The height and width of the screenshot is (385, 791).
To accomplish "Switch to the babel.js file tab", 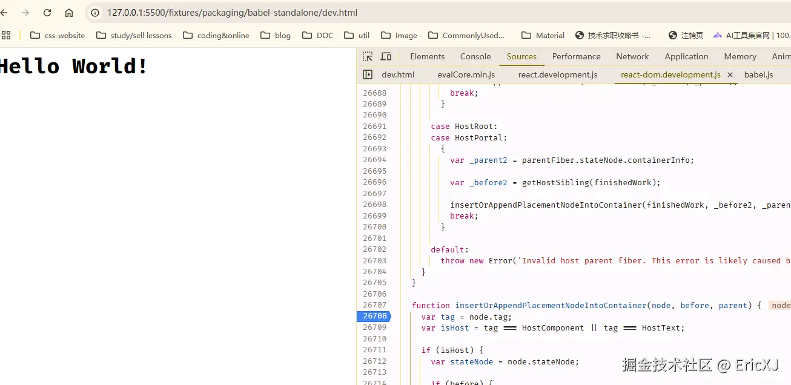I will click(758, 74).
